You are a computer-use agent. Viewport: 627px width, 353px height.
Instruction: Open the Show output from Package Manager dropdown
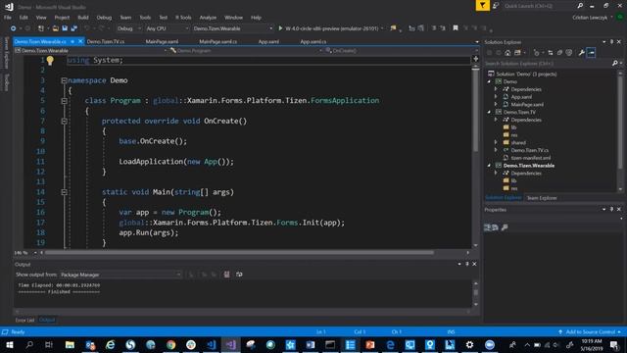[121, 275]
